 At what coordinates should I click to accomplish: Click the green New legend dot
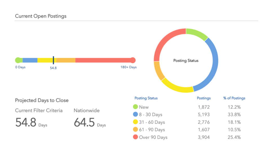(135, 107)
